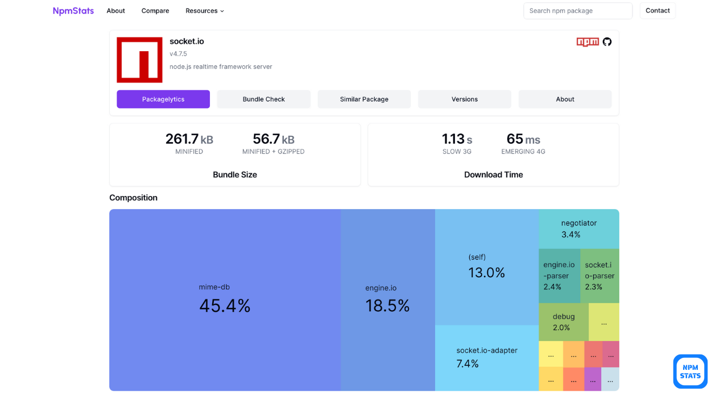Click the socket.io package logo

pyautogui.click(x=139, y=60)
